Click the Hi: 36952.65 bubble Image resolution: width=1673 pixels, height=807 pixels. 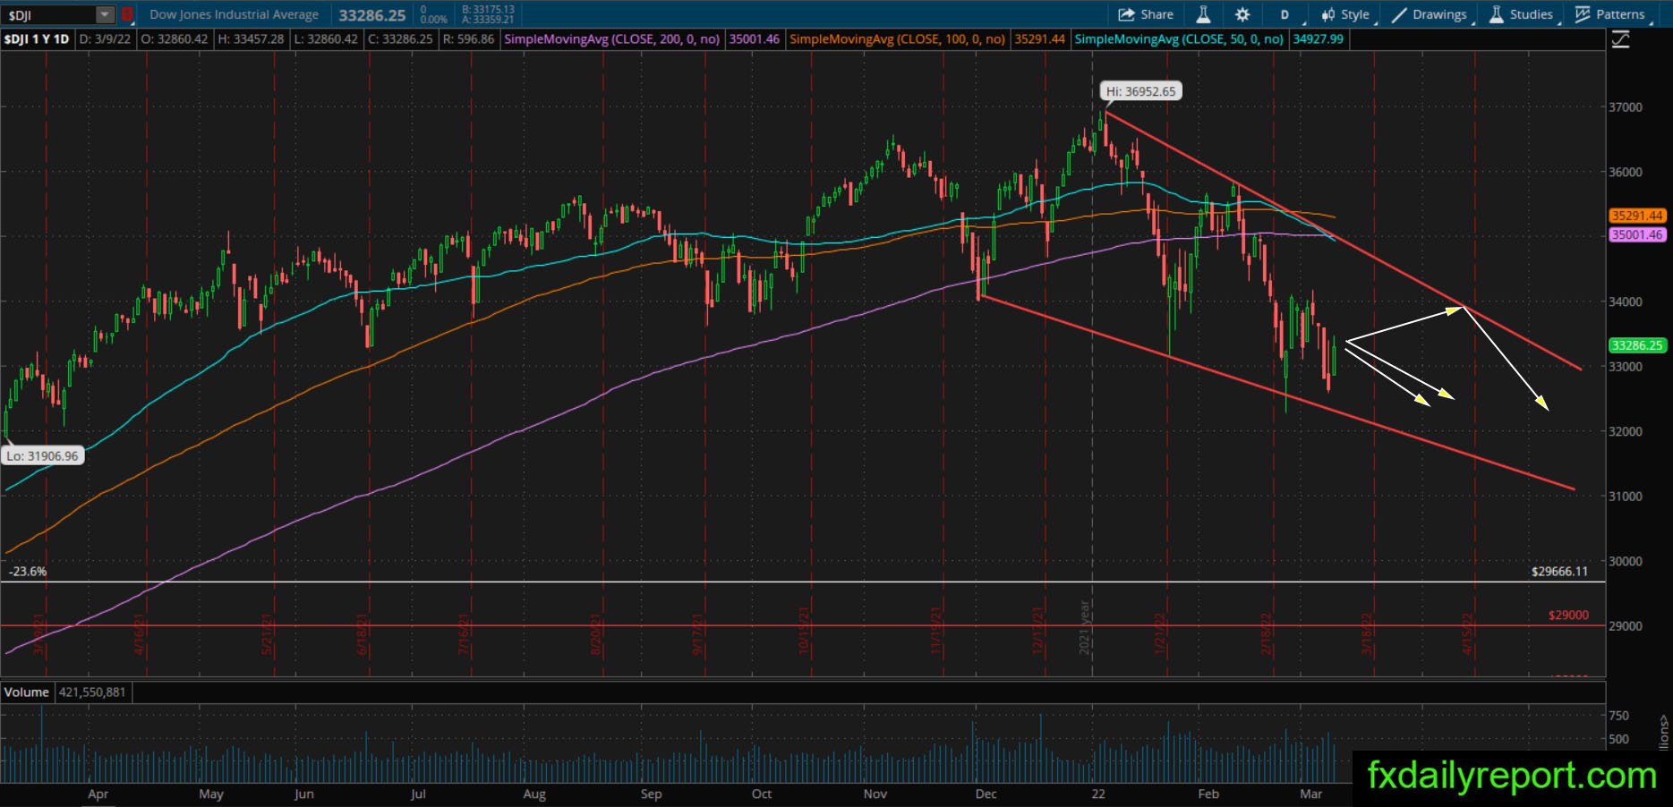[x=1140, y=91]
